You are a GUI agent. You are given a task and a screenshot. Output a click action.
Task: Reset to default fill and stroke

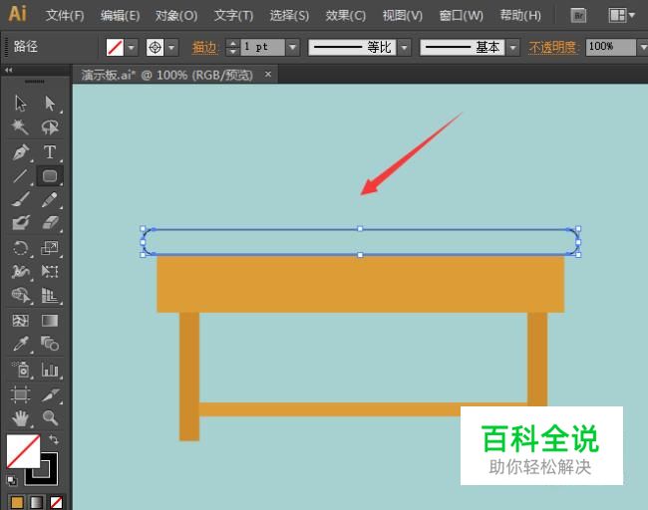(12, 481)
